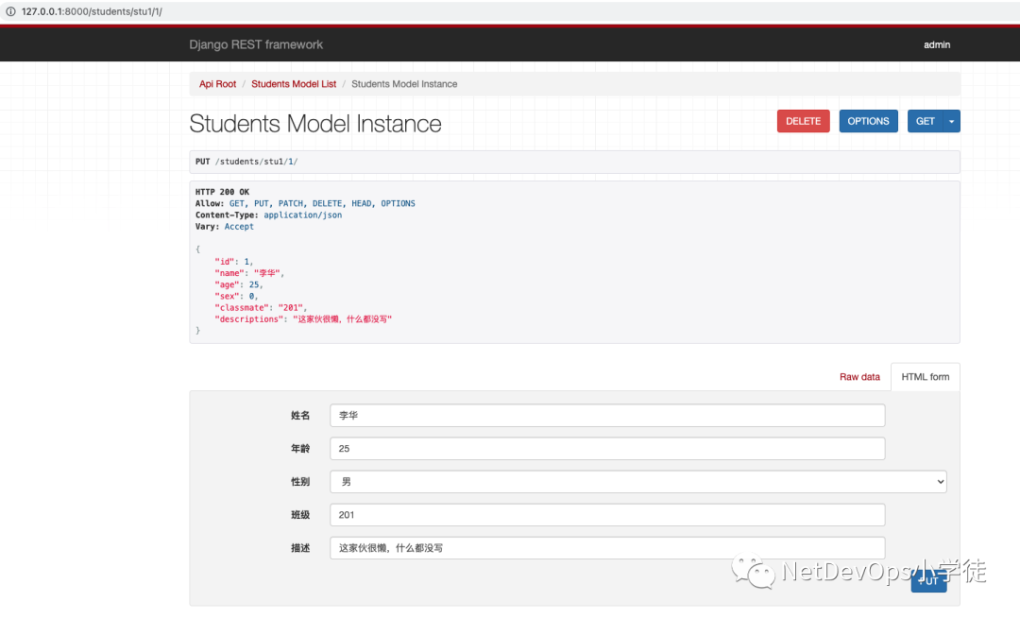
Task: Click the site info icon in address bar
Action: point(10,11)
